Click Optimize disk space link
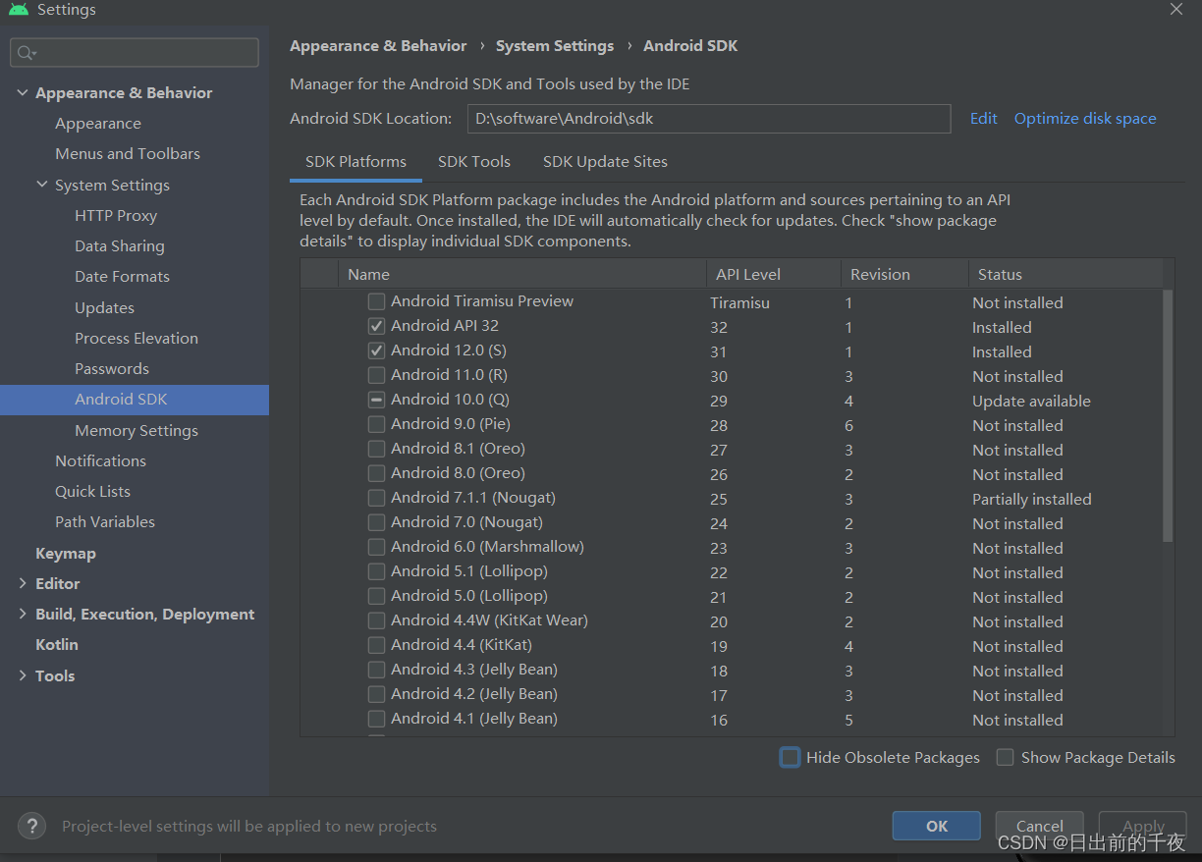The height and width of the screenshot is (862, 1202). pyautogui.click(x=1085, y=118)
